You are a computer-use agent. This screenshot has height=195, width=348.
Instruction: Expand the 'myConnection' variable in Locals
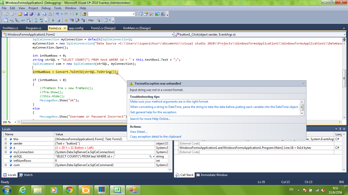tap(6, 152)
